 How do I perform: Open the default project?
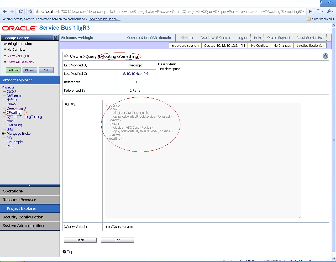click(x=12, y=100)
